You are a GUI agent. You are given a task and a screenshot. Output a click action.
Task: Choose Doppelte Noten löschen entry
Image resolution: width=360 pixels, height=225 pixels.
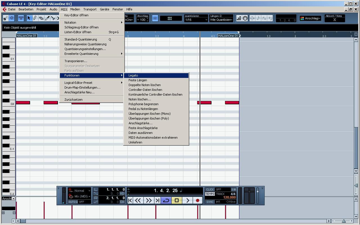[x=156, y=85]
